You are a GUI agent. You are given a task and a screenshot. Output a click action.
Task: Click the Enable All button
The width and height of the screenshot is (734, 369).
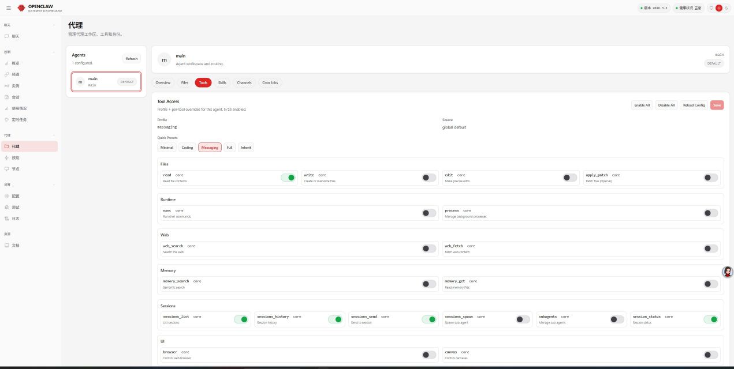click(642, 105)
